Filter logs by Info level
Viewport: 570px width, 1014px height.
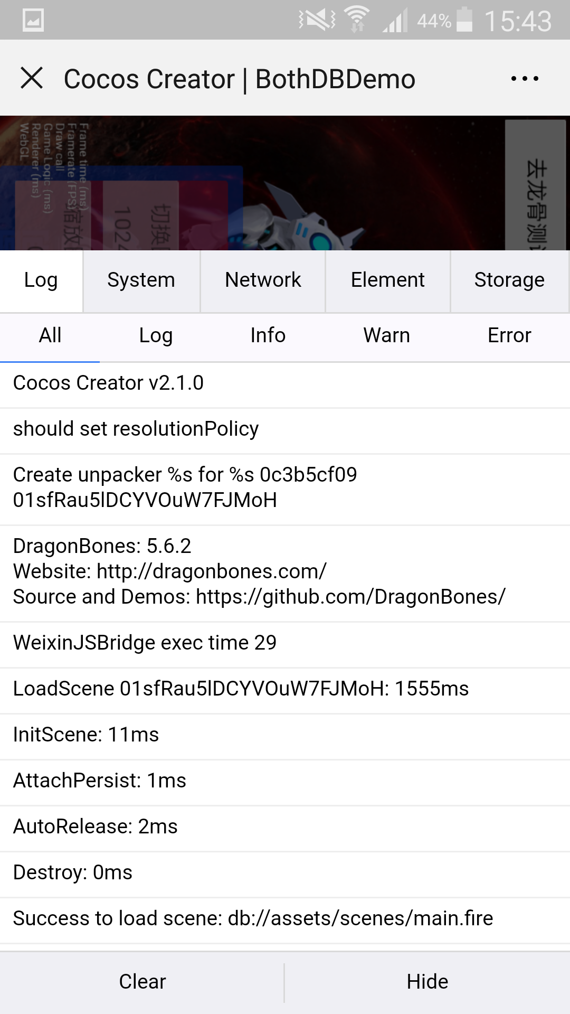[268, 335]
